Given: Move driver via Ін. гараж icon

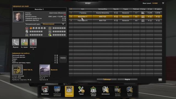Looking at the screenshot, I should [x=24, y=42].
